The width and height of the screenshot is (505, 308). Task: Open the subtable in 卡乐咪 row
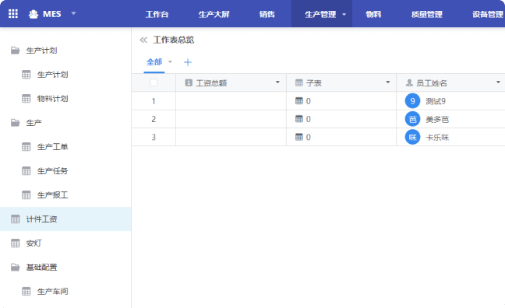[303, 138]
